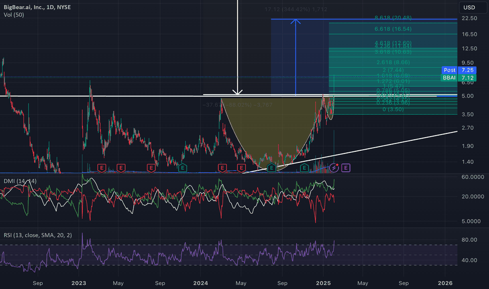Select the RSI (13, close, SMA, 20, 2) label
489x289 pixels.
click(38, 235)
